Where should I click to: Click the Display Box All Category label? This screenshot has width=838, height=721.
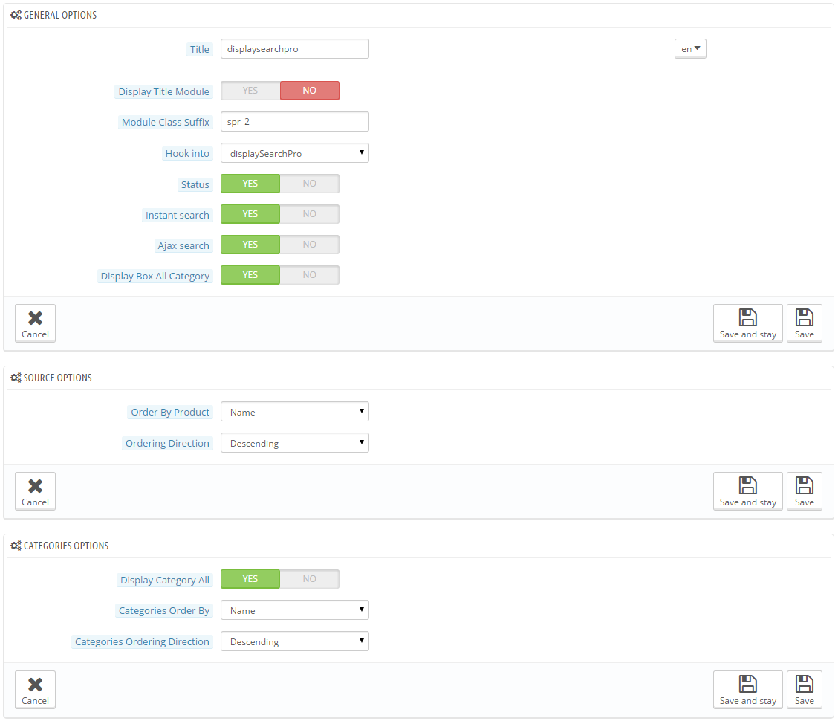tap(155, 276)
